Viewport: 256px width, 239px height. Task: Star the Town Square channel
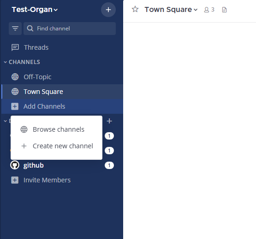(135, 10)
